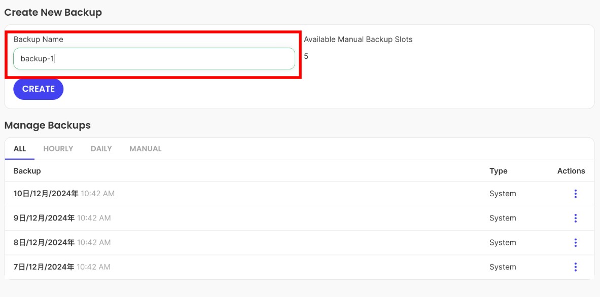Click the Type column header
This screenshot has width=600, height=297.
(498, 171)
